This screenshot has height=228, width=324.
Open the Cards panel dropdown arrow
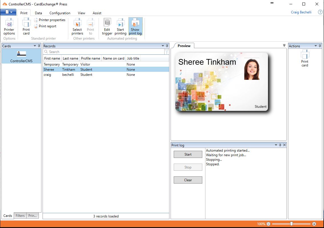click(x=35, y=46)
